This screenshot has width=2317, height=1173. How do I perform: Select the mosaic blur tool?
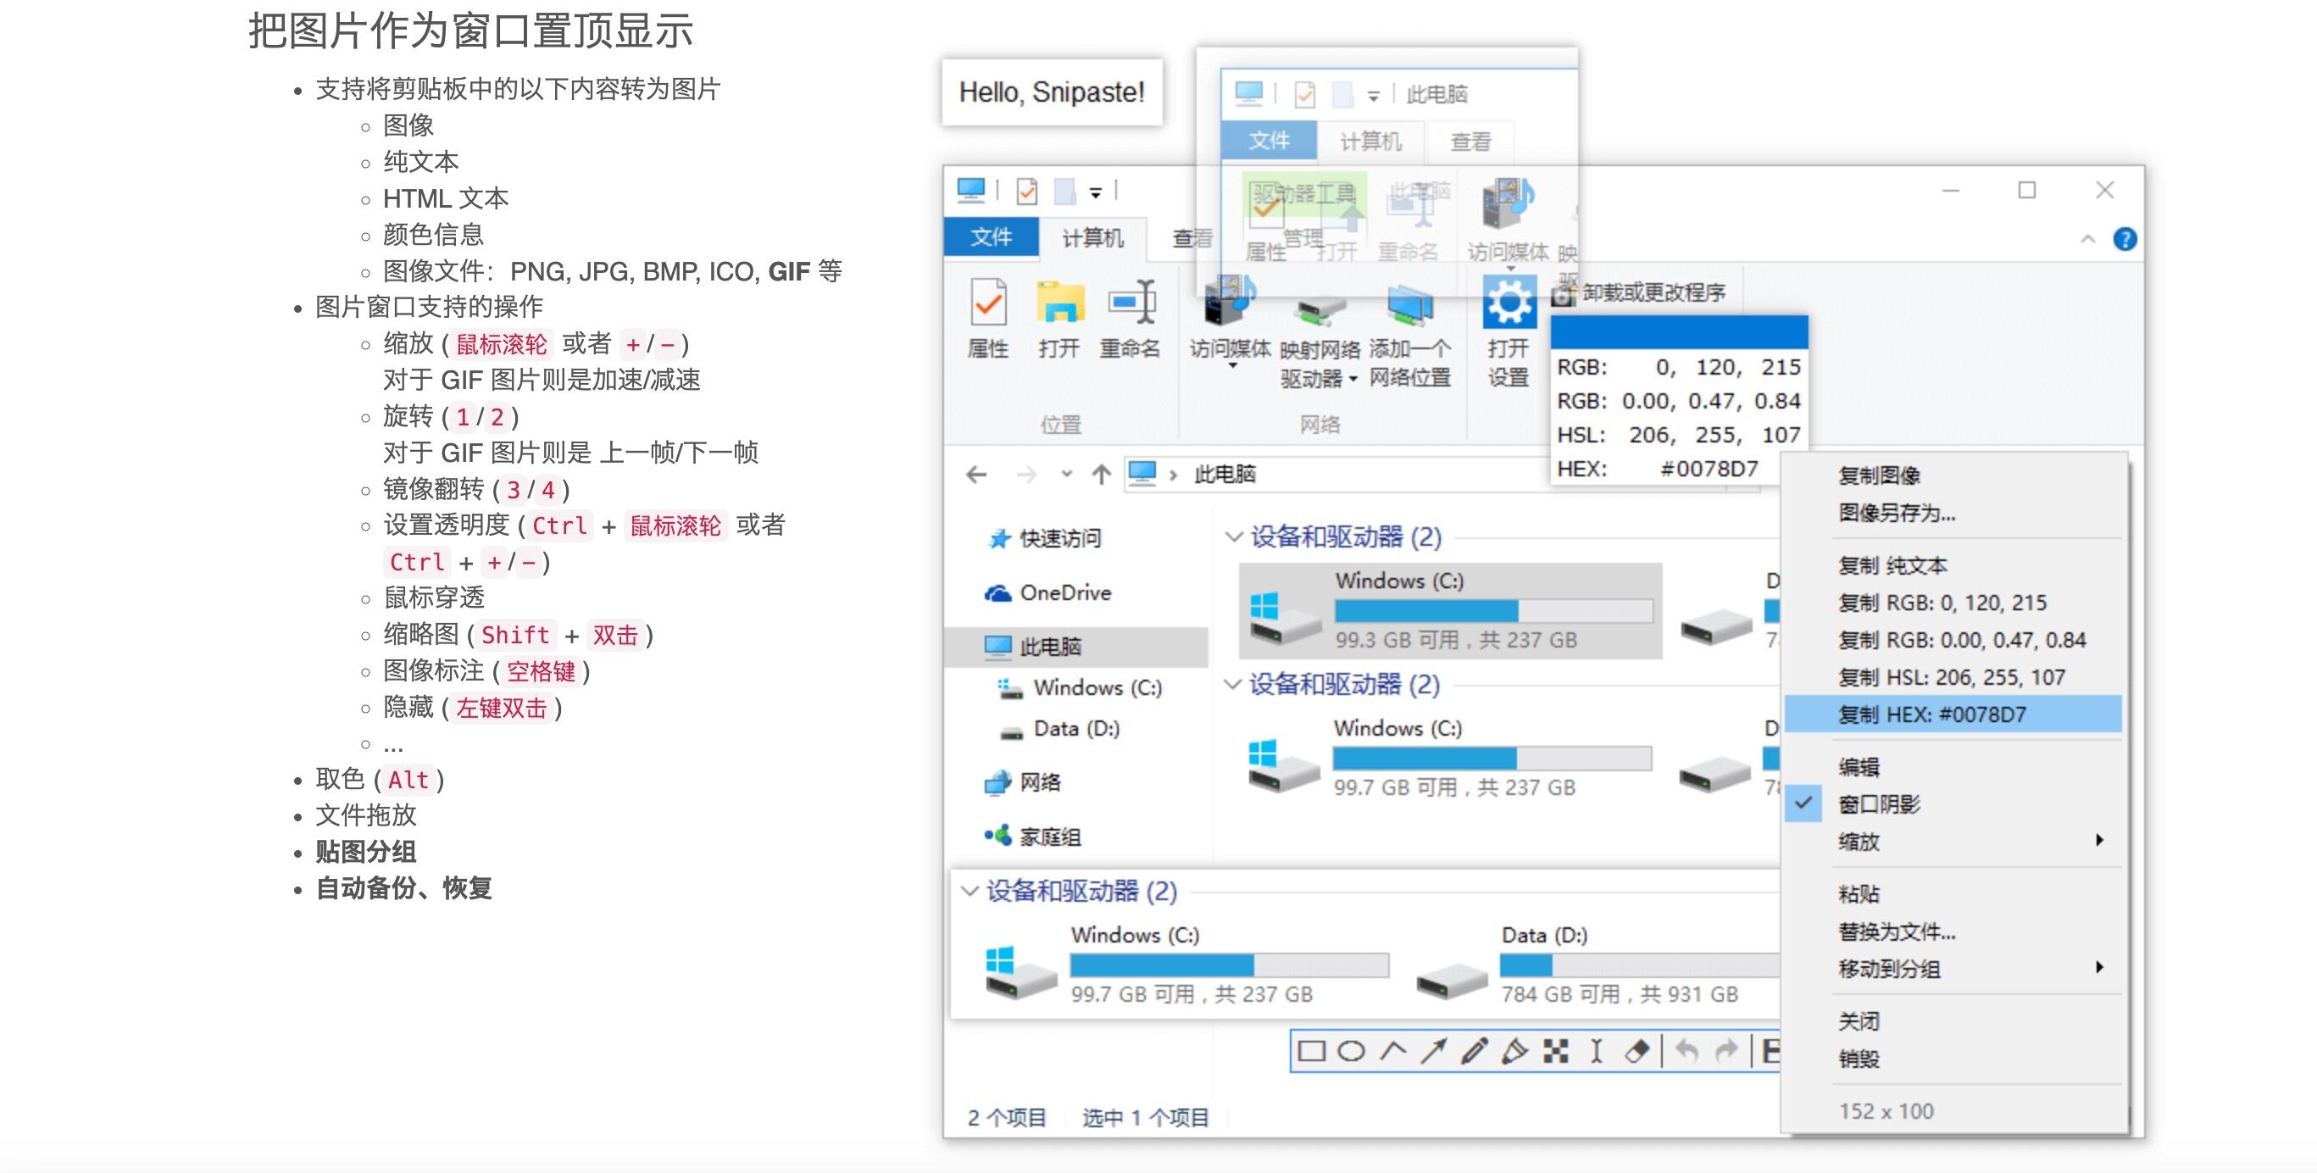click(x=1556, y=1051)
